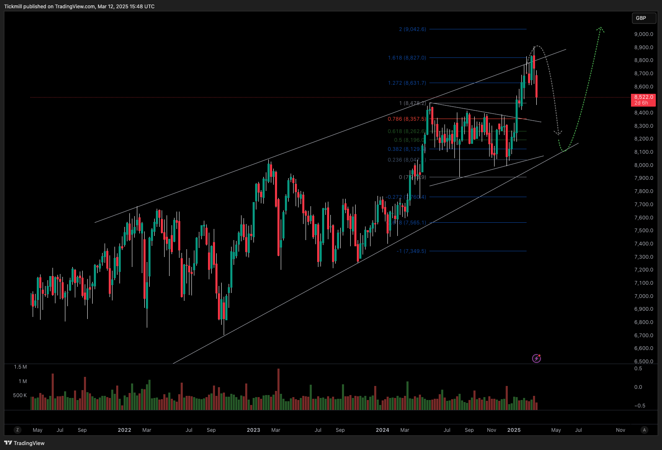Click the 7,500.0 price axis label
This screenshot has height=450, width=662.
(x=644, y=231)
